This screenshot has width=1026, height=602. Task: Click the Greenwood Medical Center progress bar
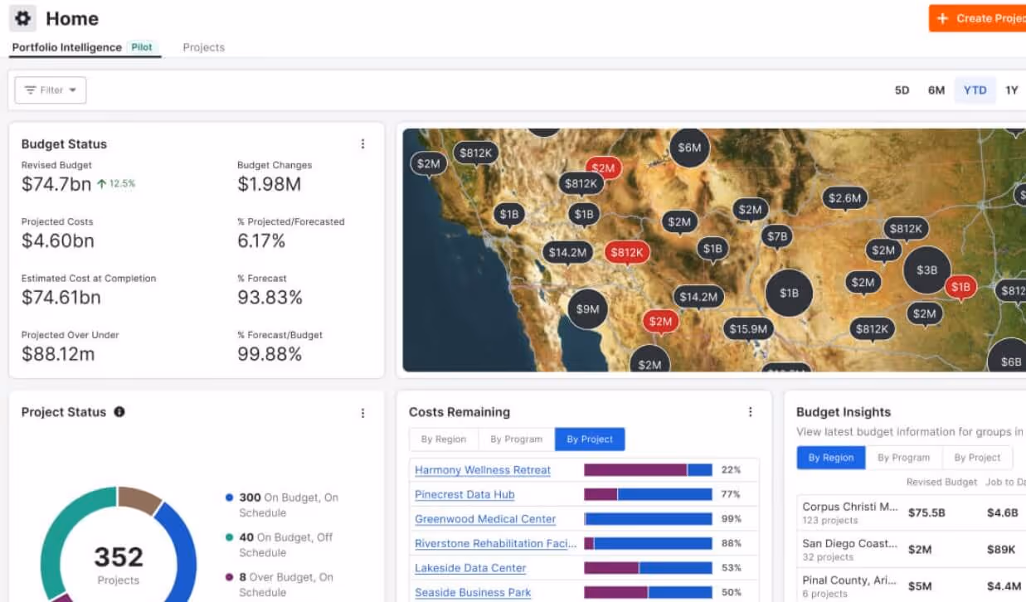click(x=648, y=519)
